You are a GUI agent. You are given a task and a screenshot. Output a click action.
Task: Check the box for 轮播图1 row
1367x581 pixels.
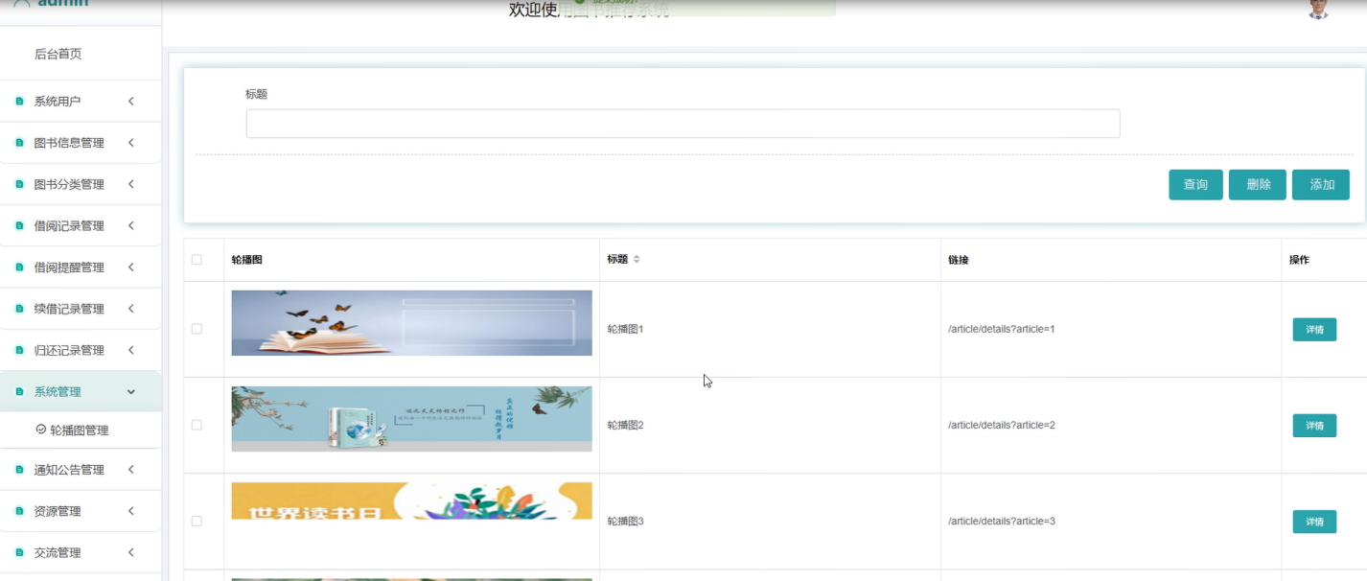197,329
